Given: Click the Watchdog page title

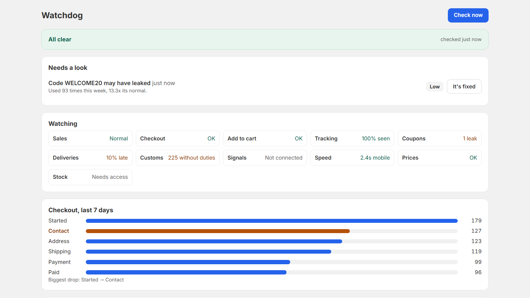Looking at the screenshot, I should click(x=62, y=15).
